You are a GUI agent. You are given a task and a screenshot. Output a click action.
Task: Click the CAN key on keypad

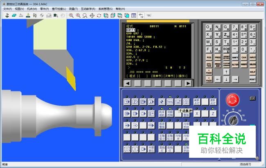[244, 57]
